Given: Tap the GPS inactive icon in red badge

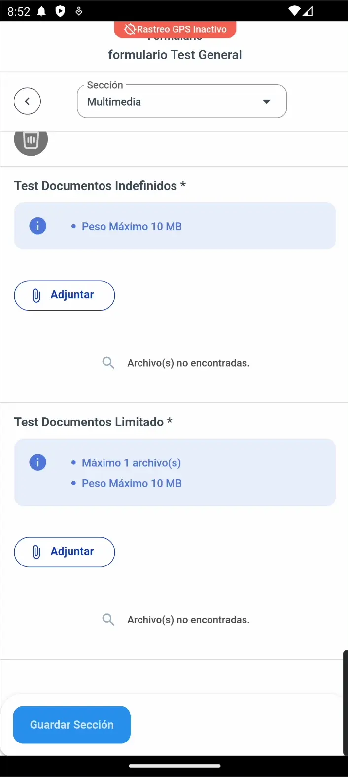Looking at the screenshot, I should coord(130,30).
